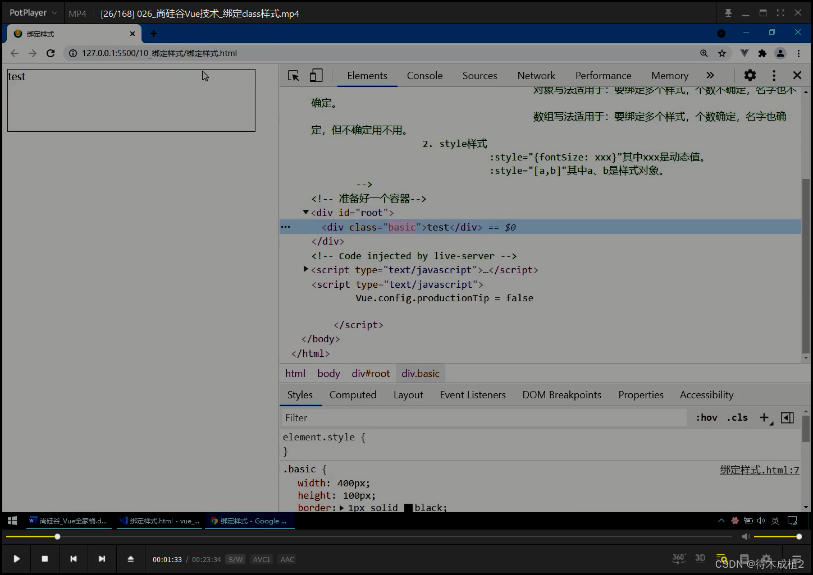
Task: Reload the browser page
Action: 51,53
